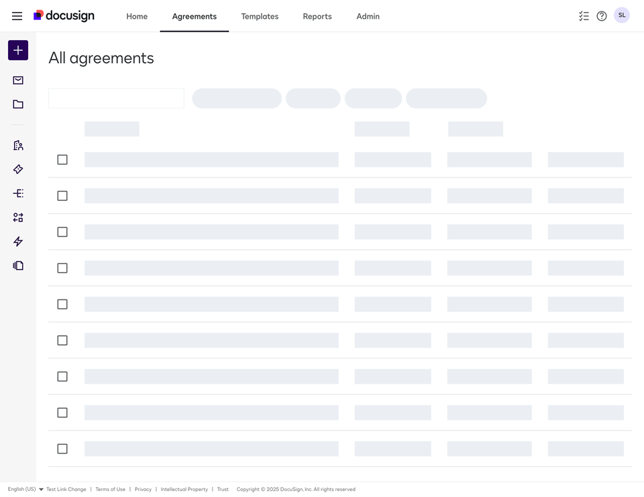This screenshot has width=644, height=497.
Task: Open the help question mark icon
Action: click(602, 16)
